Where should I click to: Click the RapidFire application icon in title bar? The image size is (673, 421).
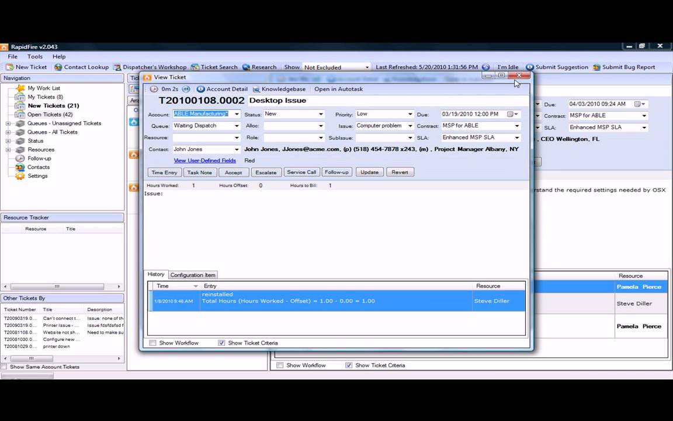4,47
